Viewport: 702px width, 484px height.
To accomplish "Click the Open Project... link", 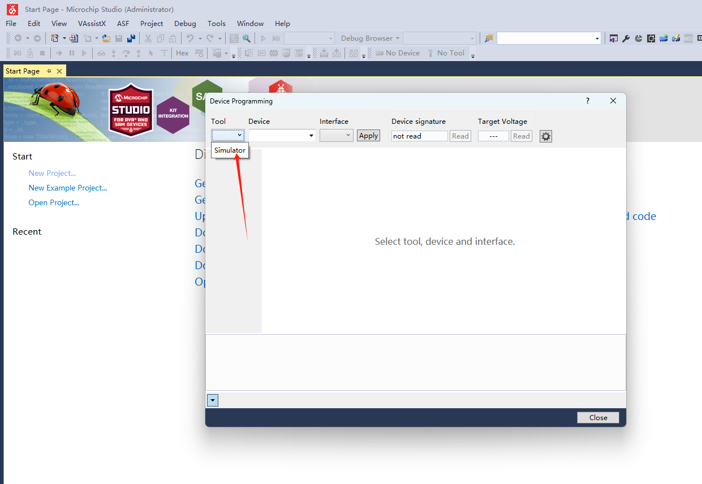I will click(x=54, y=202).
